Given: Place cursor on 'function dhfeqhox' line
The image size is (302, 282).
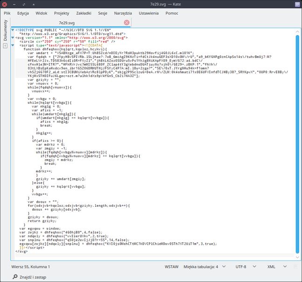Looking at the screenshot, I should (65, 49).
